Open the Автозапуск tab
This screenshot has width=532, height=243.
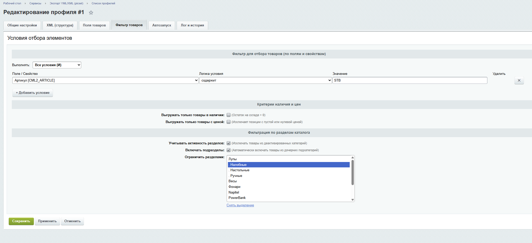[162, 25]
